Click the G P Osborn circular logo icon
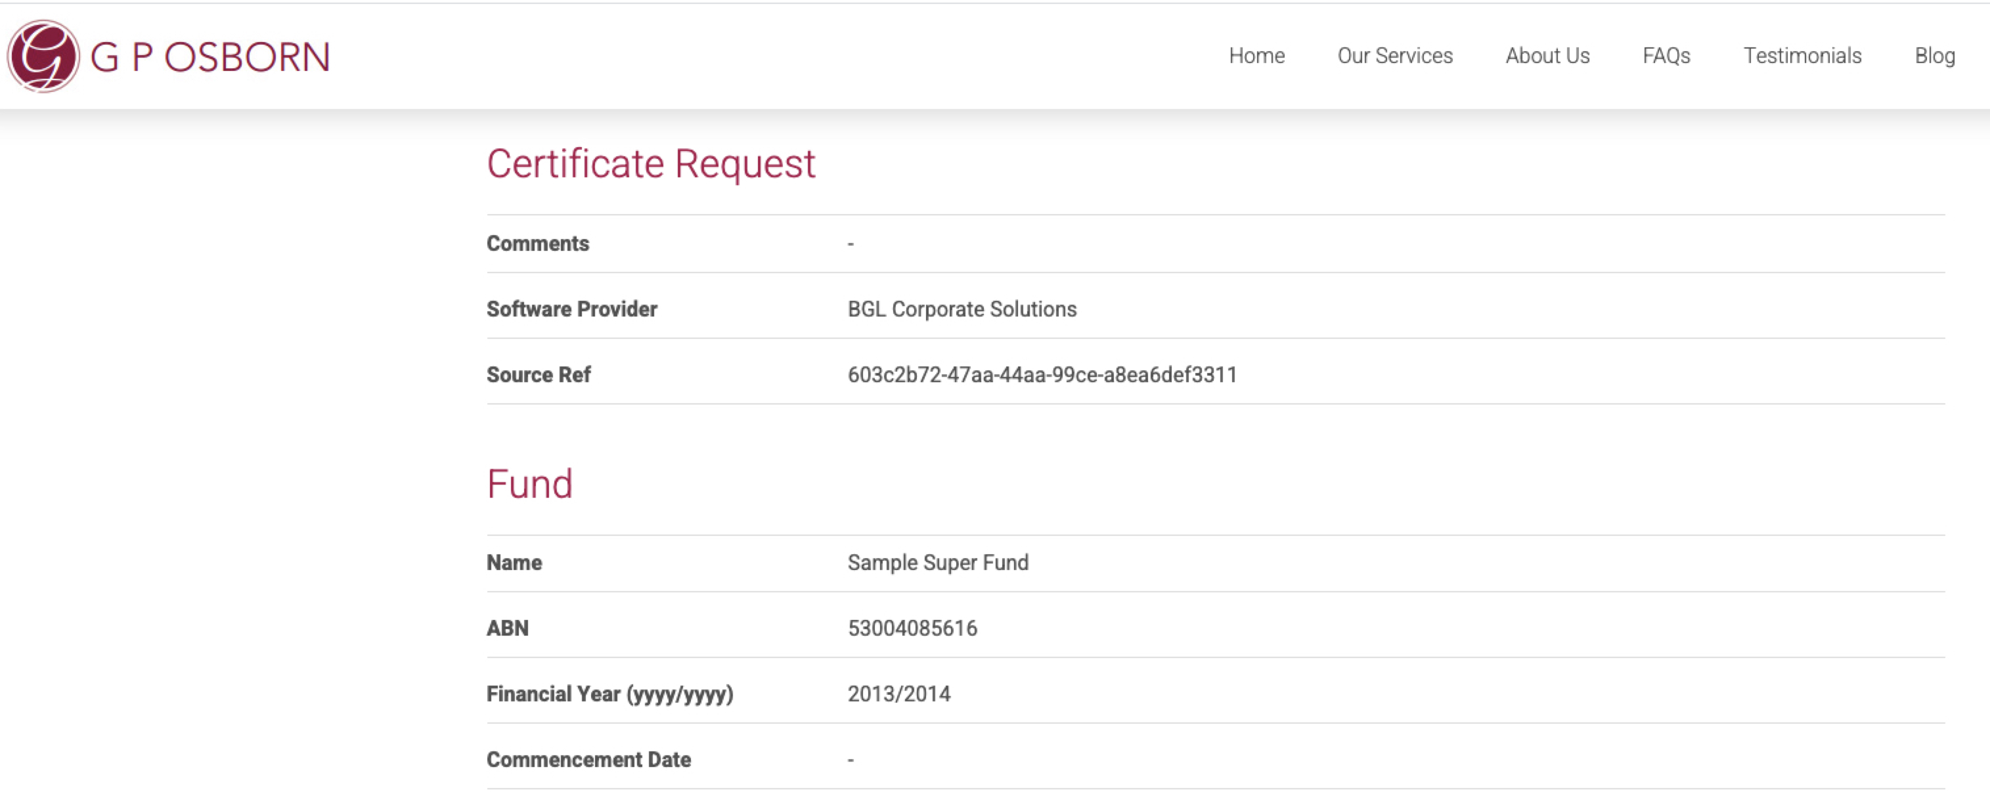The height and width of the screenshot is (792, 1990). 43,56
